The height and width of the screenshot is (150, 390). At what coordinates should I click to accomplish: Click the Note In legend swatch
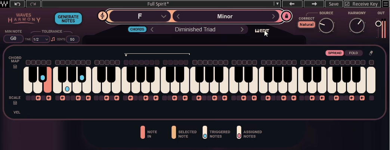point(143,132)
